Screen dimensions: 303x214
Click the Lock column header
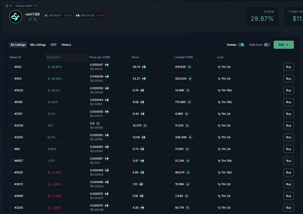[220, 57]
